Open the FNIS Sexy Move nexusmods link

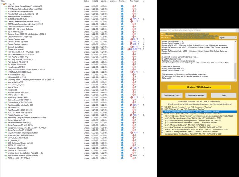196,36
